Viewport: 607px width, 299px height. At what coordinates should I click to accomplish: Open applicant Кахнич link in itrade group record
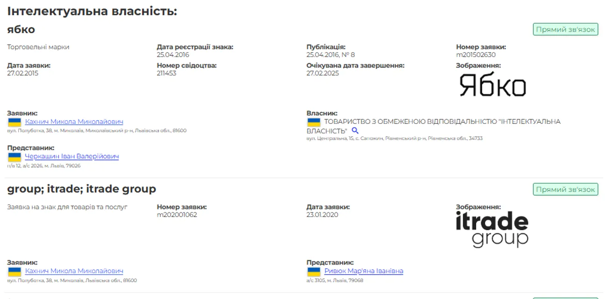(x=74, y=271)
